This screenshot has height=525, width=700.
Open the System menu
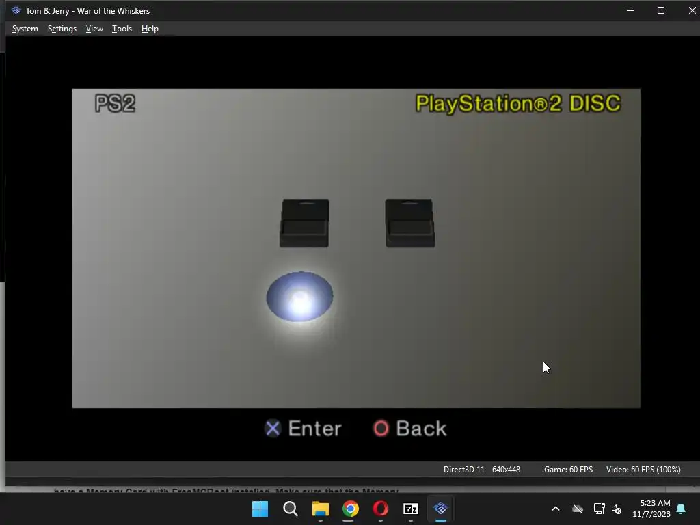pyautogui.click(x=25, y=29)
